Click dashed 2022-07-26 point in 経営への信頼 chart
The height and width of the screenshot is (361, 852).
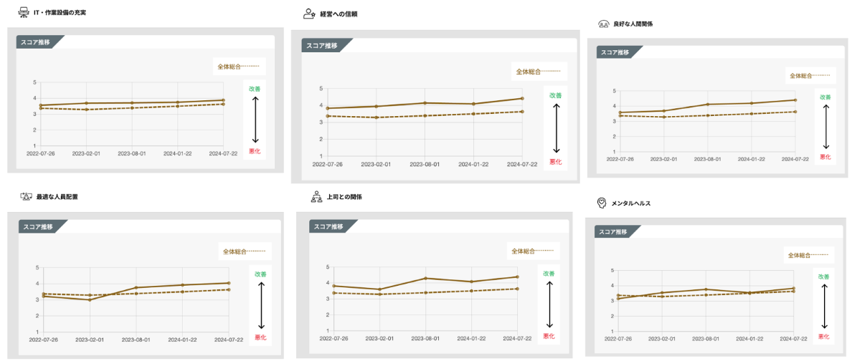tap(327, 115)
